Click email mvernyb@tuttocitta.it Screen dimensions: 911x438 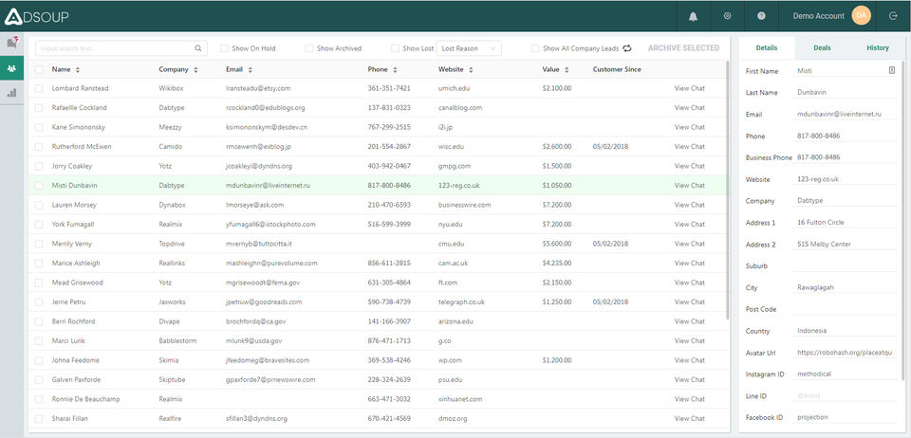tap(258, 245)
